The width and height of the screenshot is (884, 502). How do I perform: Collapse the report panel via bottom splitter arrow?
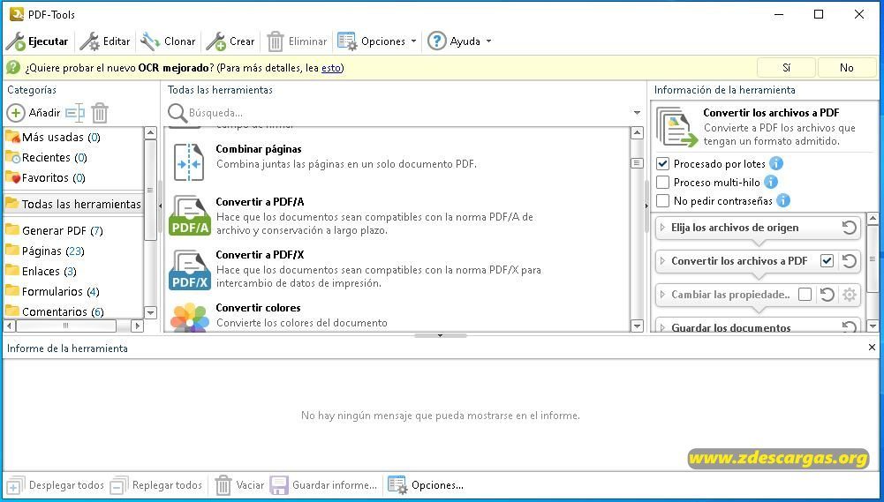pyautogui.click(x=441, y=335)
